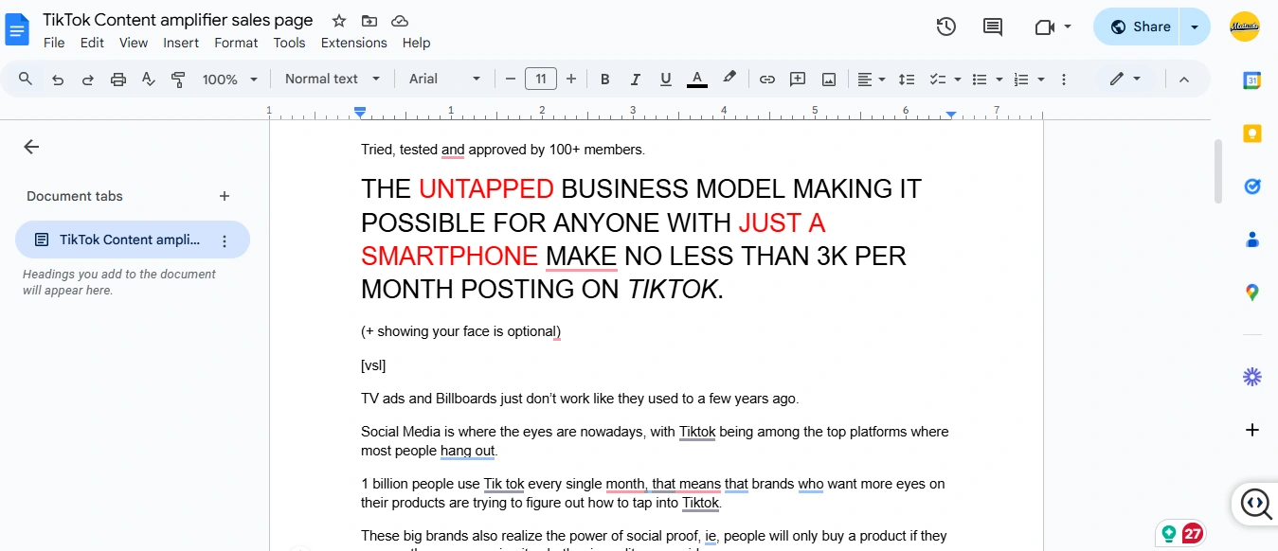Open Google Maps side panel
This screenshot has height=551, width=1278.
pos(1252,293)
